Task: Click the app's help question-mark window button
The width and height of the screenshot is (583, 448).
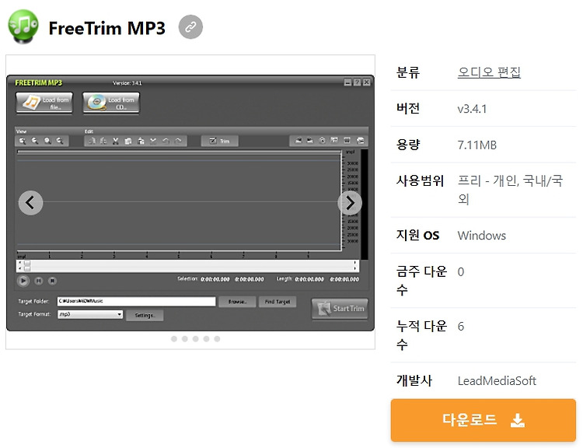Action: (x=358, y=82)
